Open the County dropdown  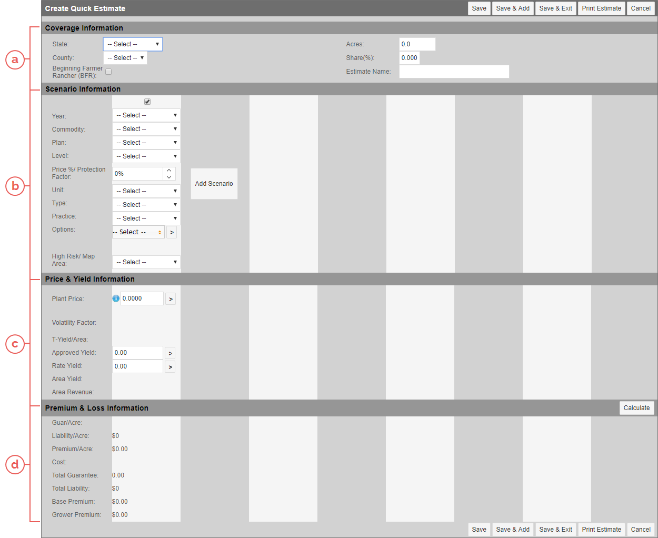coord(125,58)
